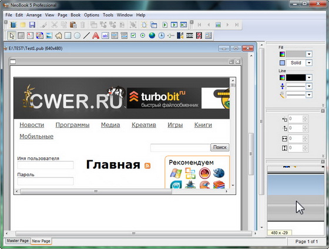Open the Fill color palette icon
The height and width of the screenshot is (249, 329).
(x=282, y=55)
